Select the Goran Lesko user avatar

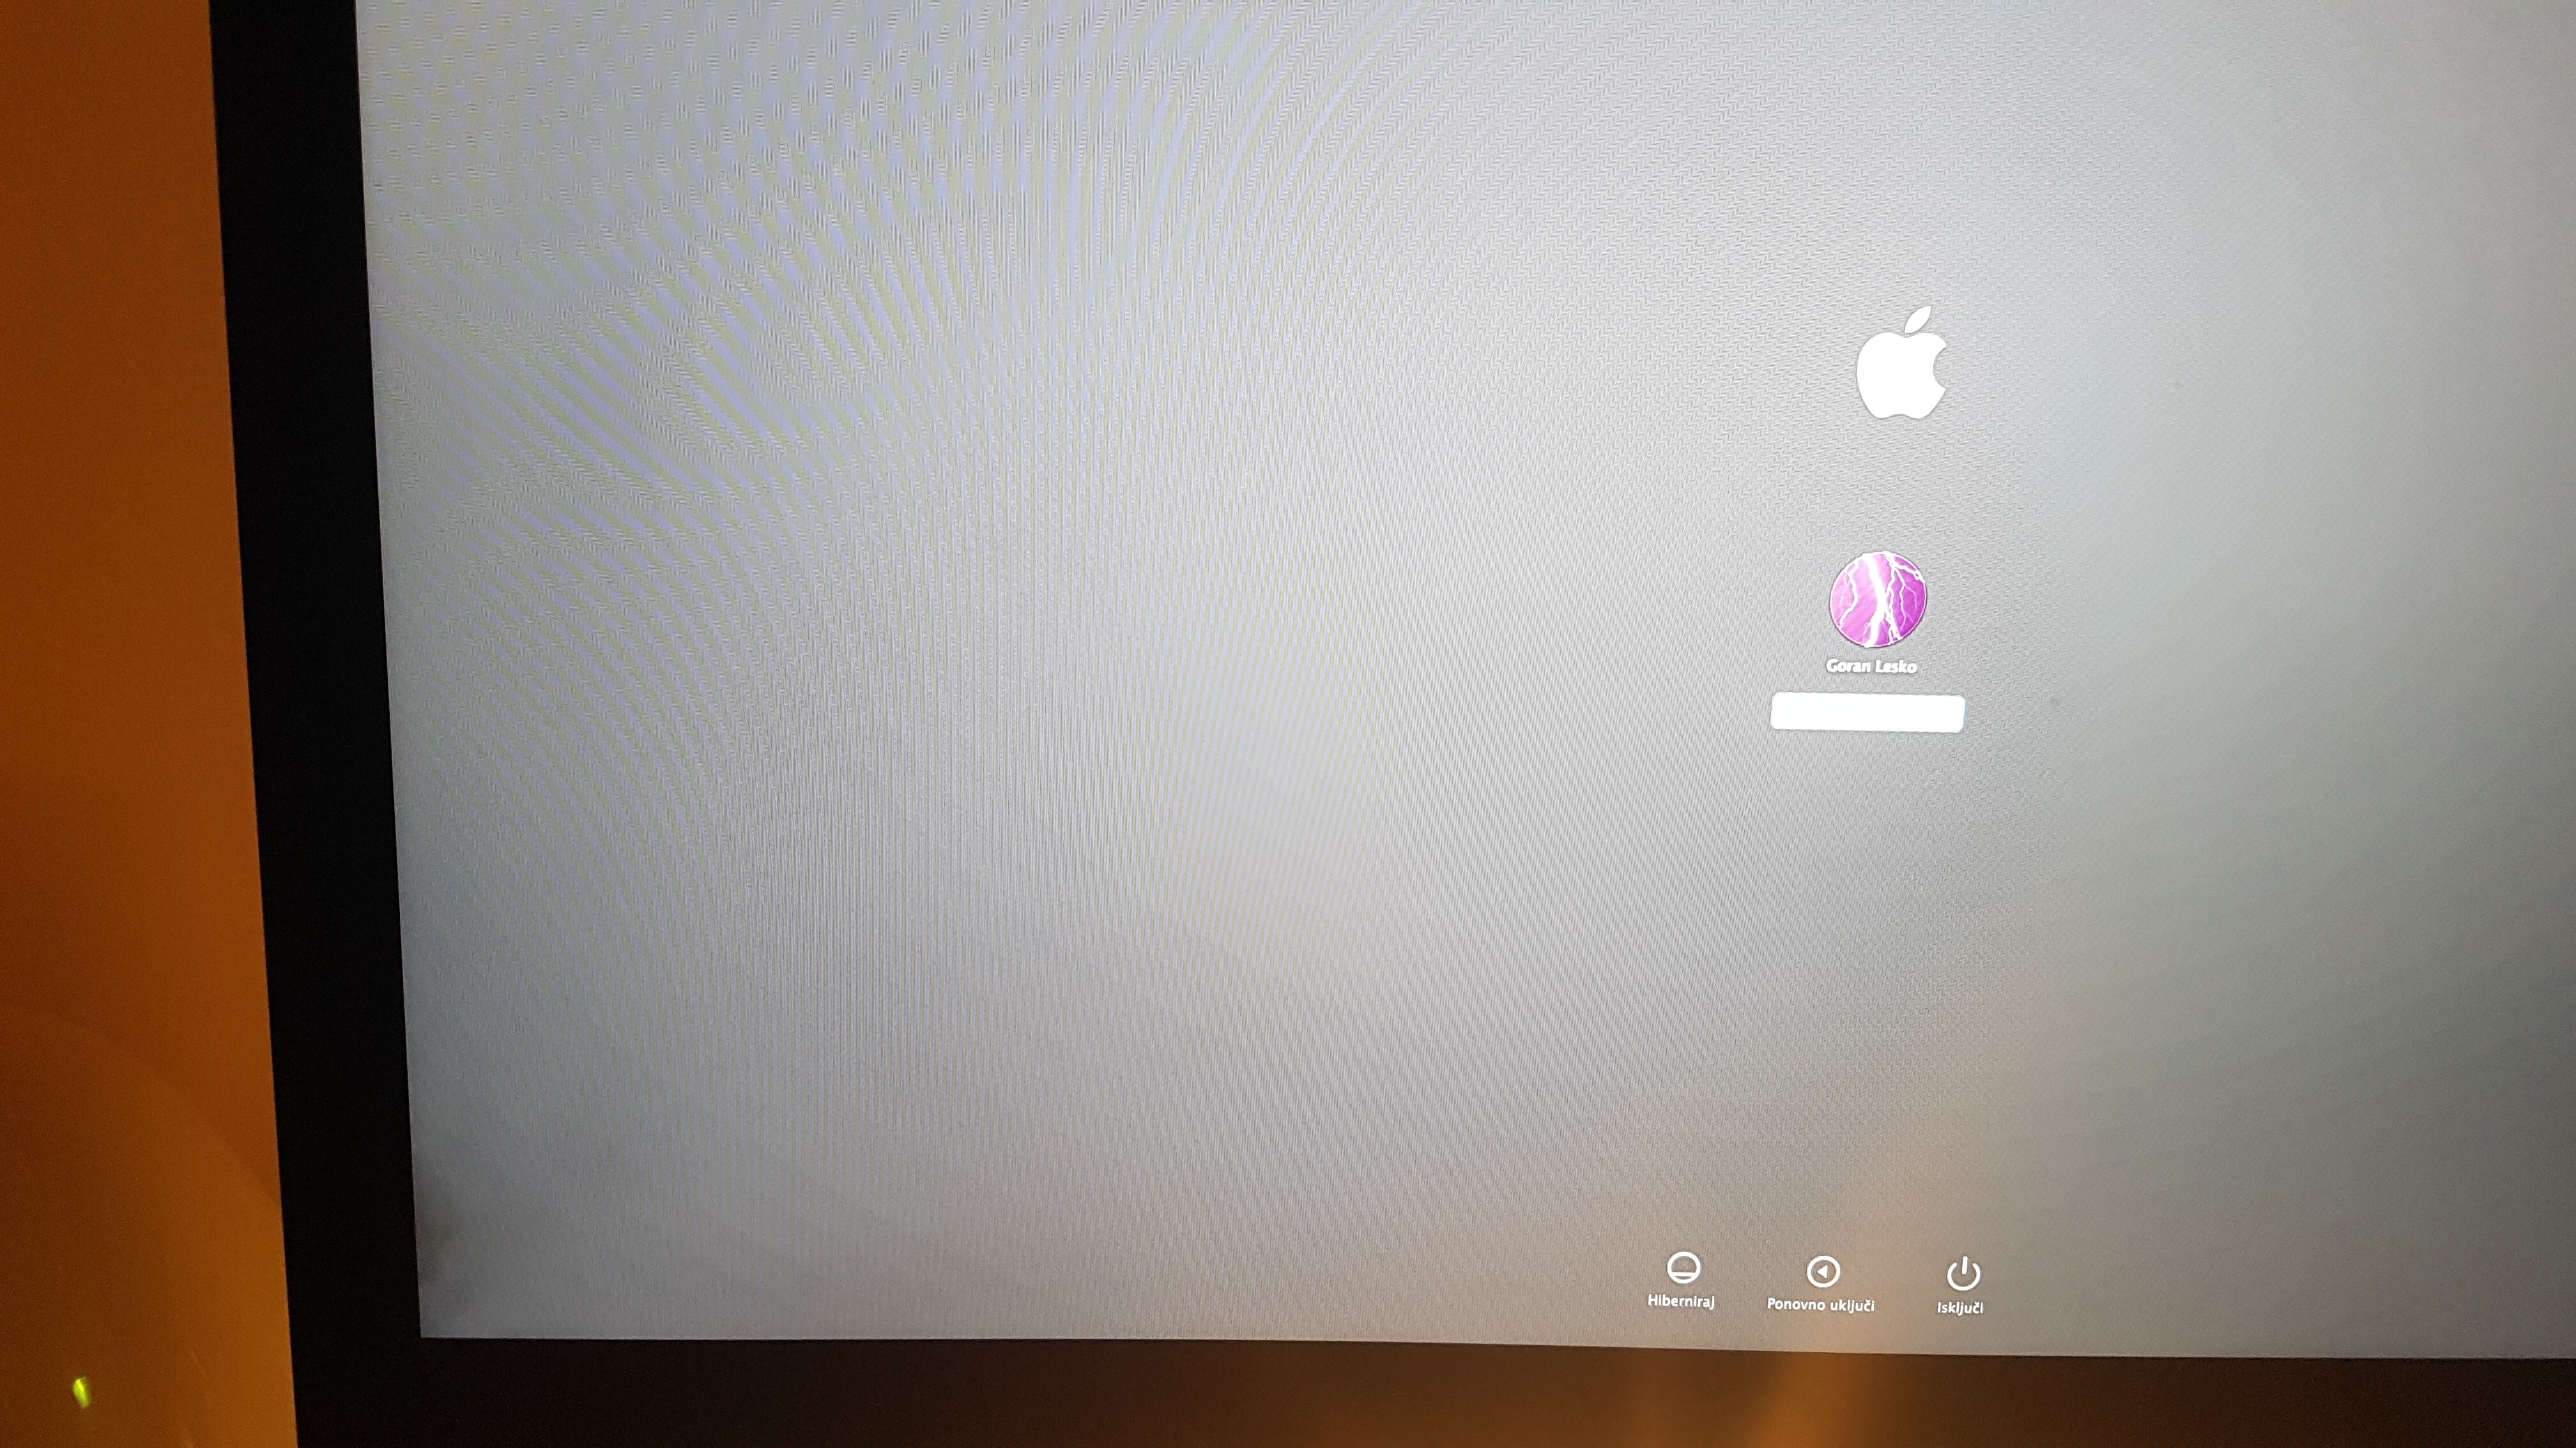pos(1878,599)
